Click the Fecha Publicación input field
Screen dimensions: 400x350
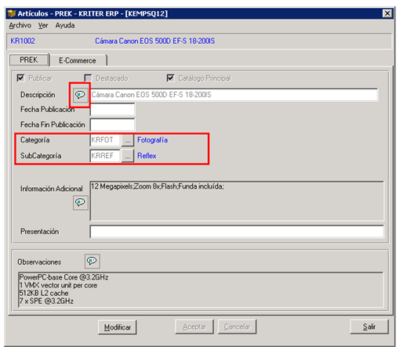tap(112, 110)
